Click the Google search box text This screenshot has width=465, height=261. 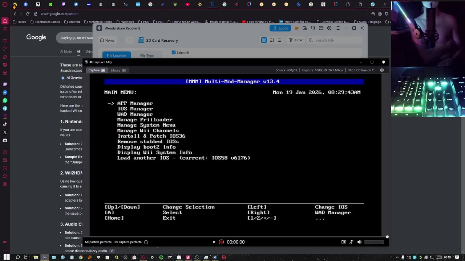point(76,38)
